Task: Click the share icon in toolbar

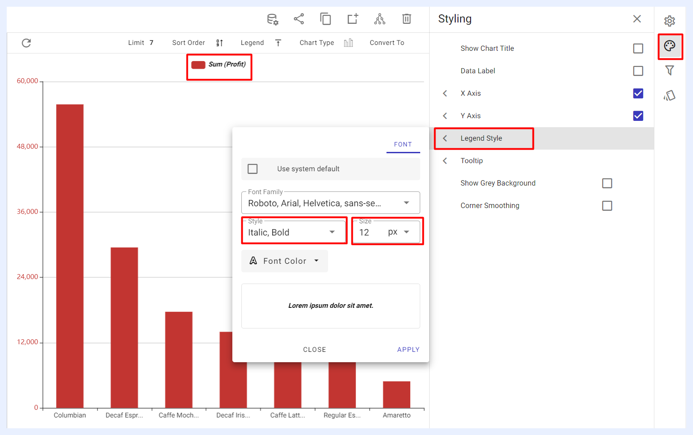Action: tap(299, 19)
